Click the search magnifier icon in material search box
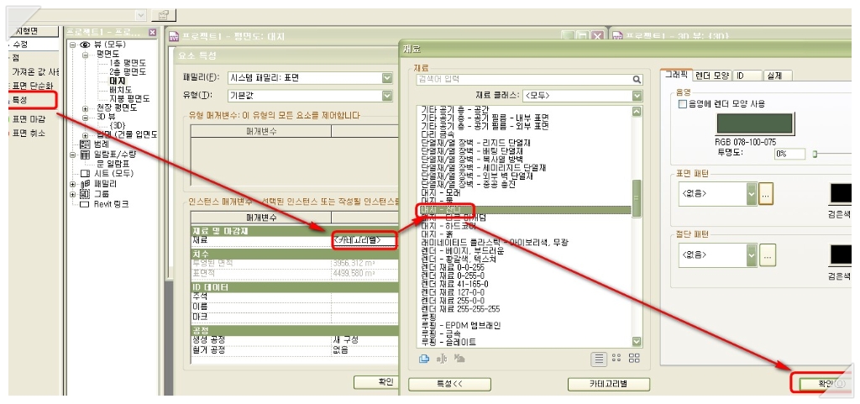Image resolution: width=860 pixels, height=404 pixels. [x=637, y=80]
